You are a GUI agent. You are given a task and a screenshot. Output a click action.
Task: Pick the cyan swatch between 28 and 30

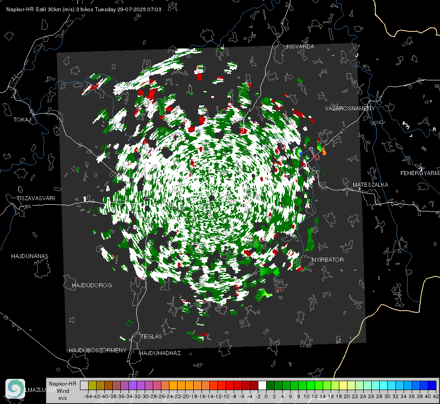[384, 385]
